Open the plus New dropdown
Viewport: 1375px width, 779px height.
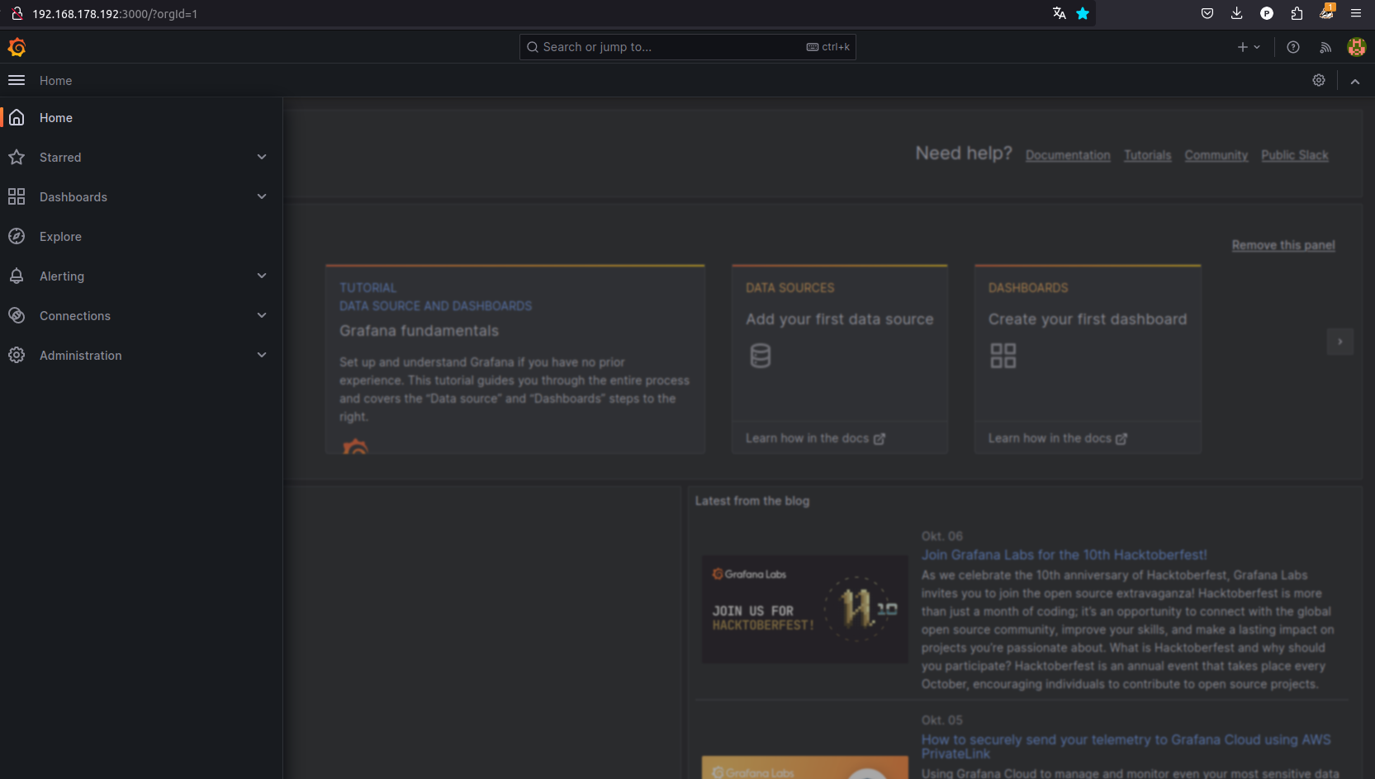point(1248,48)
